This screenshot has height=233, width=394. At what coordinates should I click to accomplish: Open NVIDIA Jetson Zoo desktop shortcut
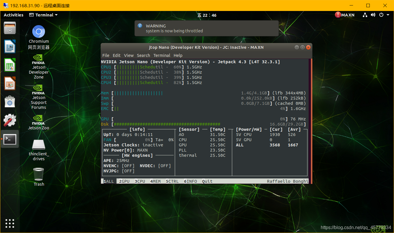pos(39,122)
